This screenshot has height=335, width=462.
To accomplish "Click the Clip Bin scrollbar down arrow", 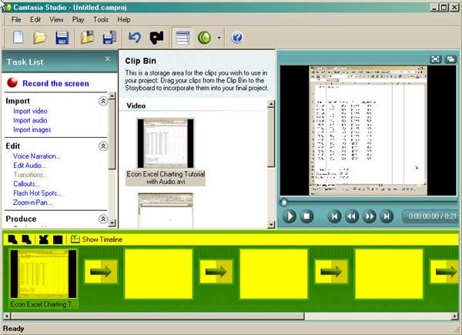I will (x=271, y=225).
